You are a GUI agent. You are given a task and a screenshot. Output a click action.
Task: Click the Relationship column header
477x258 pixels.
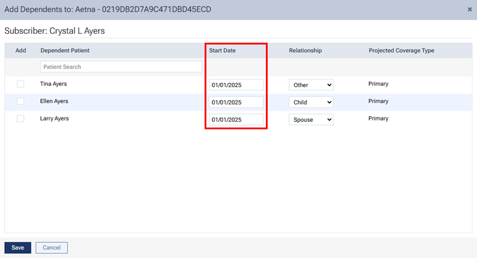tap(306, 50)
